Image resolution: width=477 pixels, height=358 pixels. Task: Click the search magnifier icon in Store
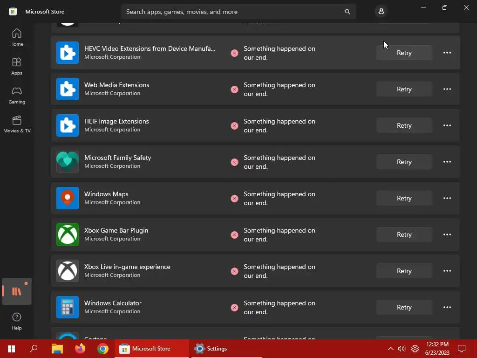[347, 12]
